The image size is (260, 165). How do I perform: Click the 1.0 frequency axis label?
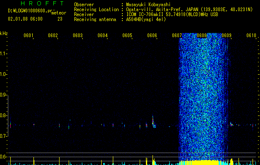click(x=3, y=74)
